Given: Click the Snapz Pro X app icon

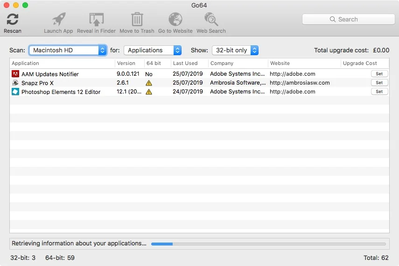Looking at the screenshot, I should [x=15, y=83].
